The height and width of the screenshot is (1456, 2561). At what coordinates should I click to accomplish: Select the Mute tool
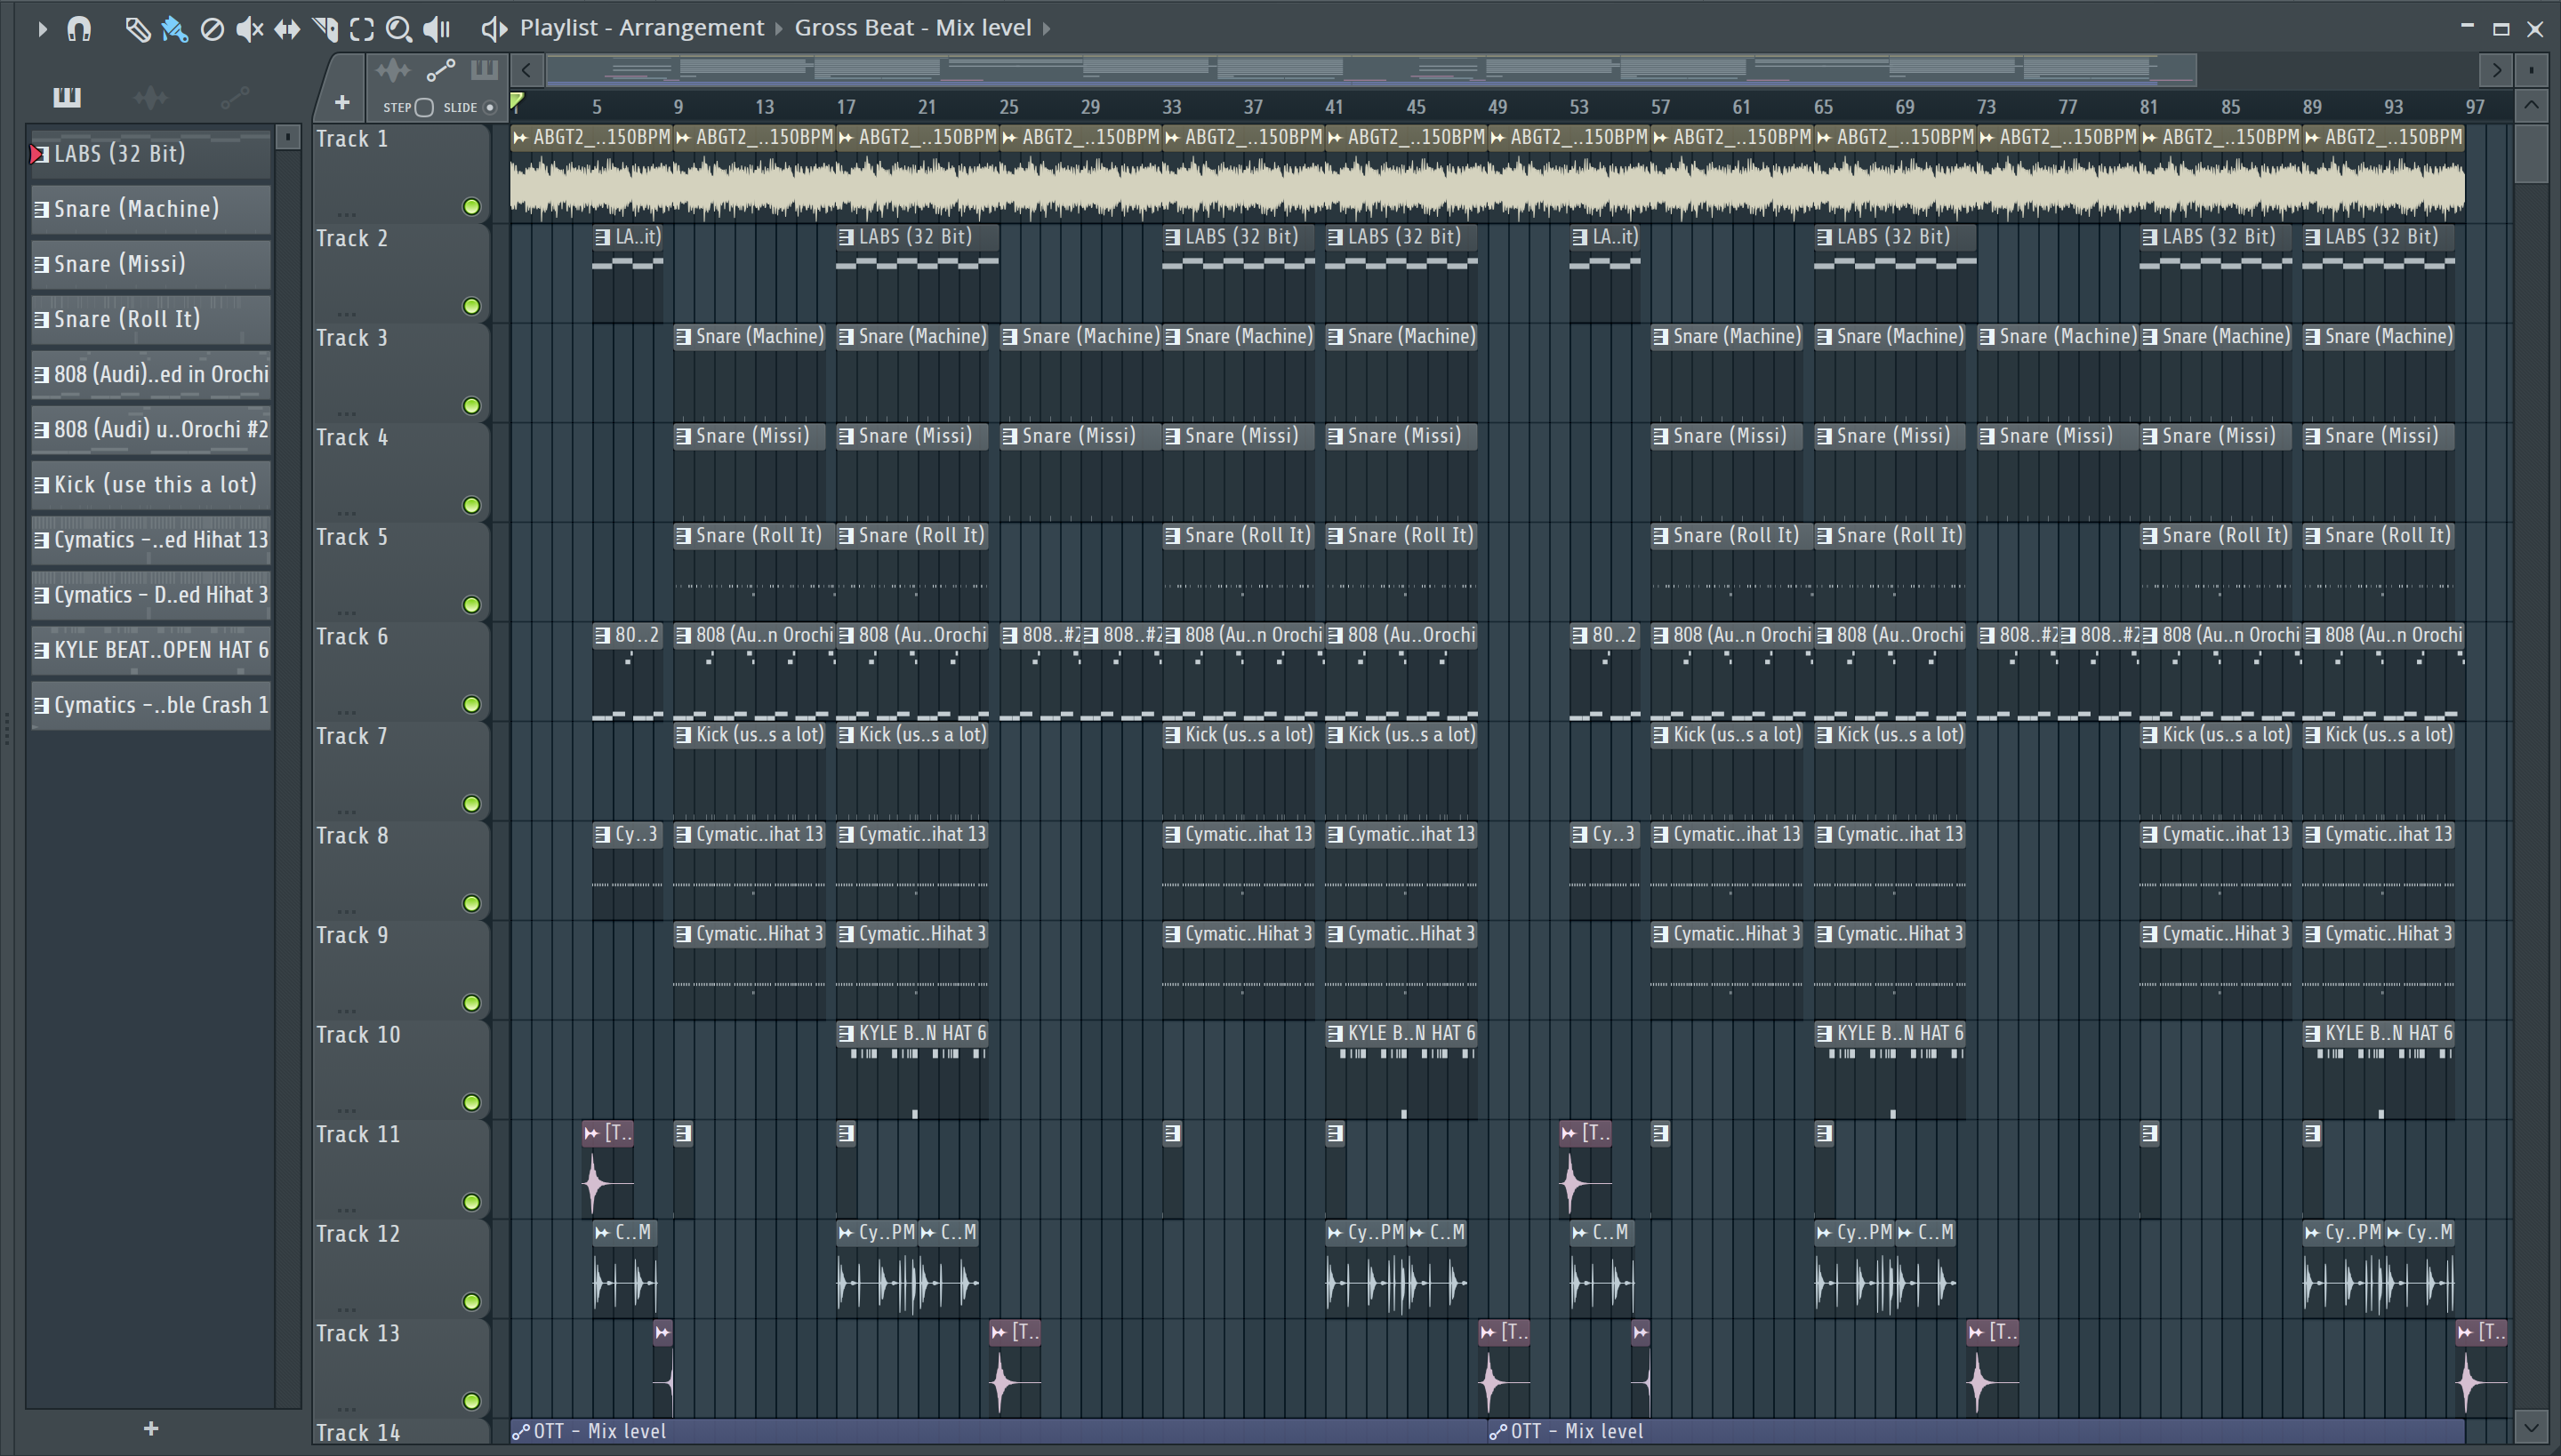pos(249,29)
